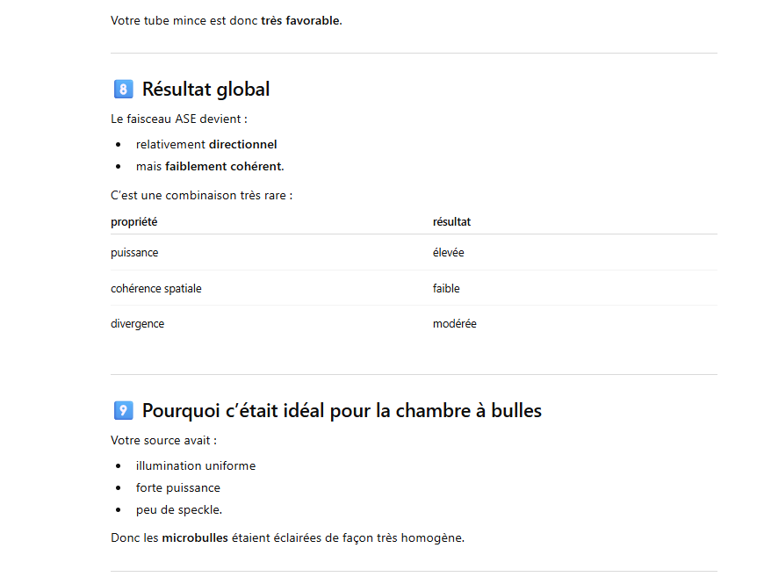757x584 pixels.
Task: Click the "modérée" result cell
Action: click(454, 324)
